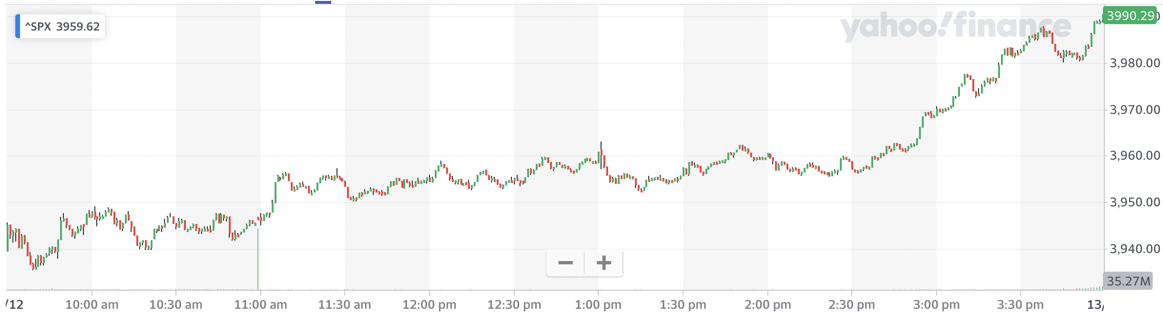Click the blue color bar on ^SPX legend
1163x325 pixels.
[x=18, y=26]
